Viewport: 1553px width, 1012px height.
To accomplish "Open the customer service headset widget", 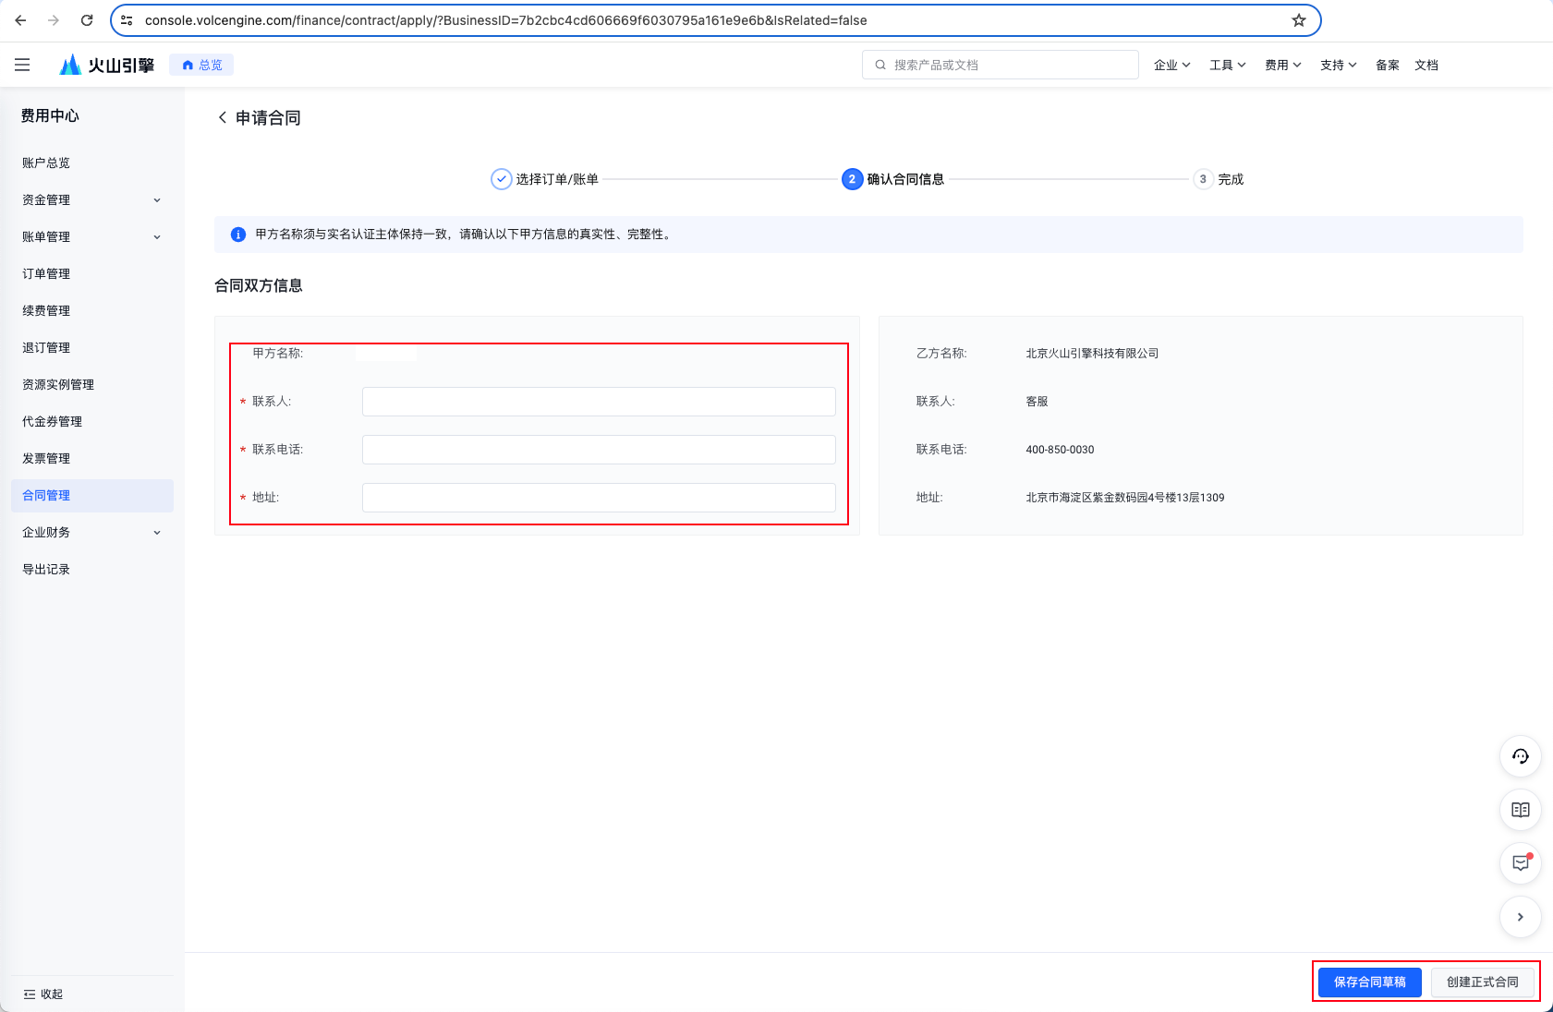I will [x=1521, y=756].
